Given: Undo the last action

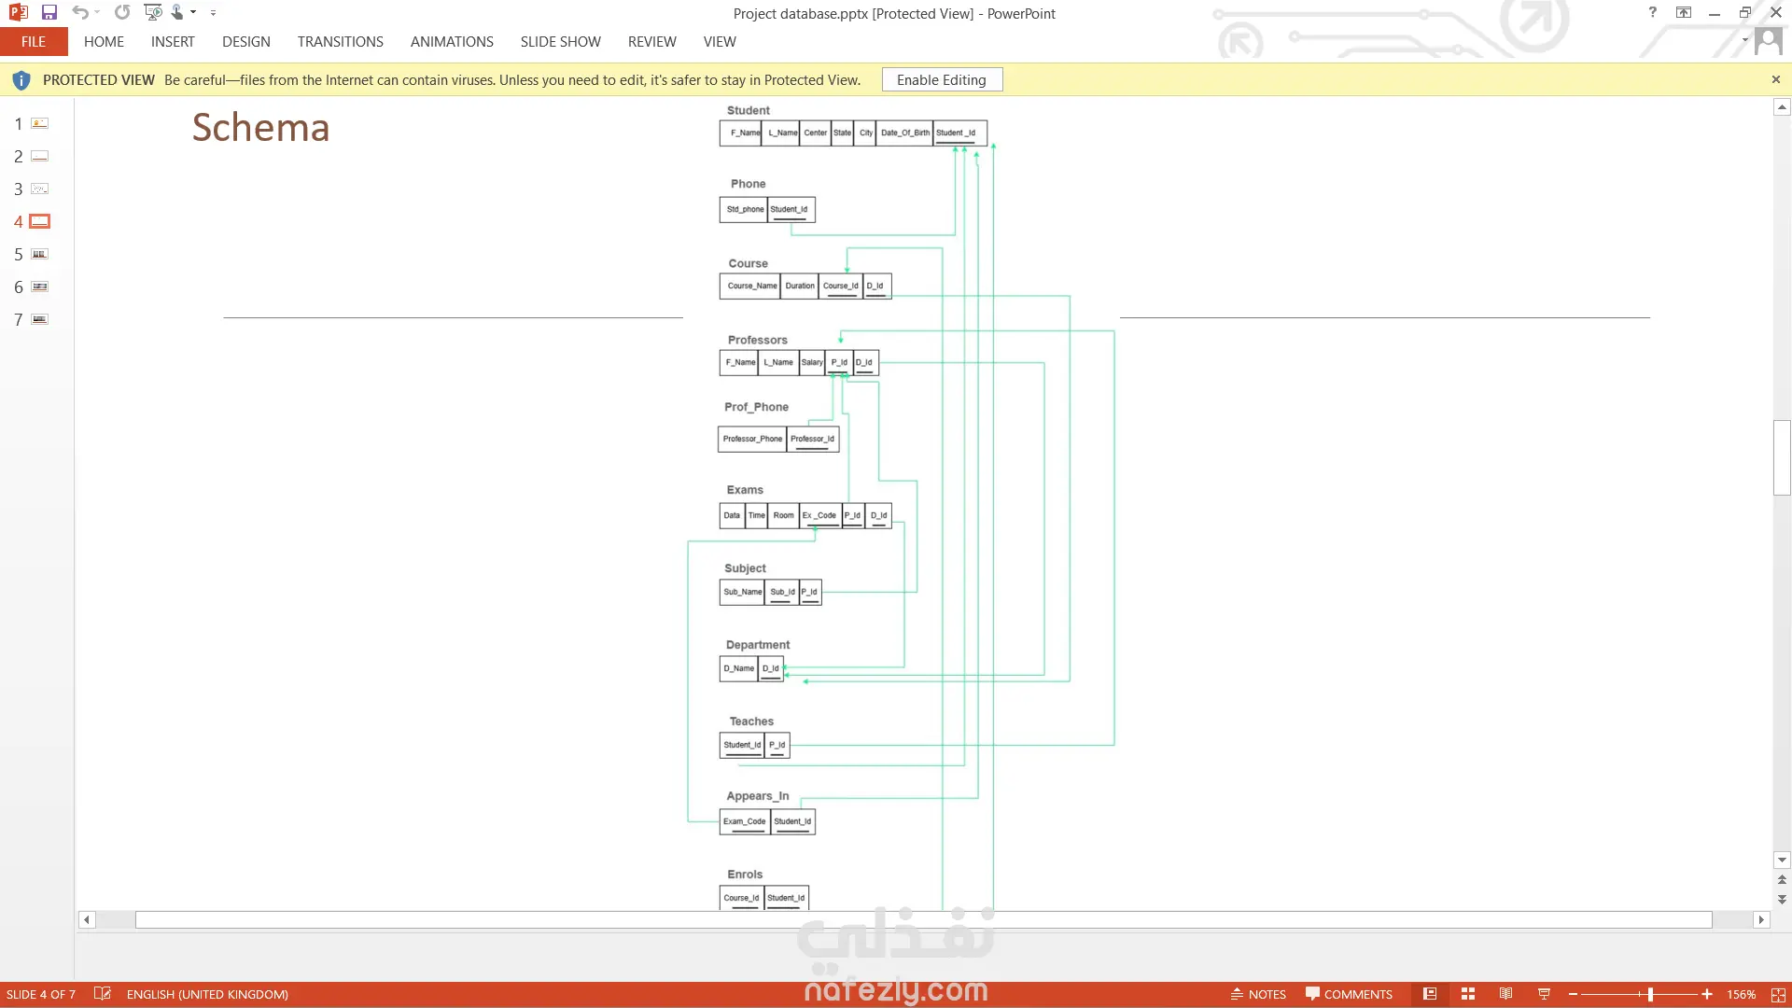Looking at the screenshot, I should coord(80,13).
